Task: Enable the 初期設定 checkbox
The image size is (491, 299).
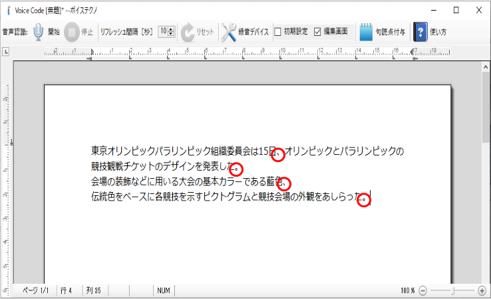Action: point(277,32)
